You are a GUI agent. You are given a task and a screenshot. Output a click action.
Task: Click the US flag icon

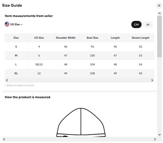click(x=7, y=24)
